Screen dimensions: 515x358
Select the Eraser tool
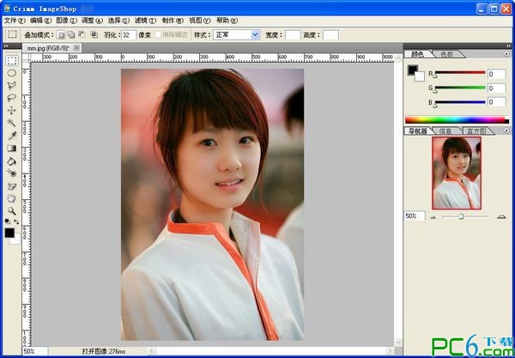tap(12, 186)
